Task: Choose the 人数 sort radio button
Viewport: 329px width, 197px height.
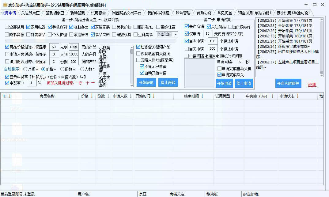Action: (x=82, y=69)
